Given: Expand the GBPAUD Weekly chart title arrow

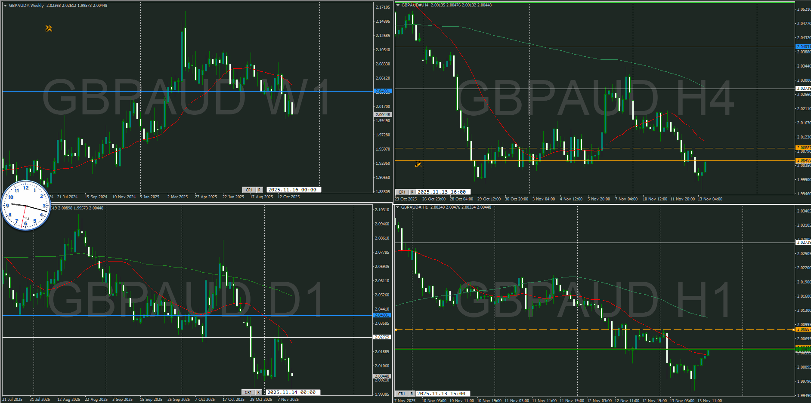Looking at the screenshot, I should pyautogui.click(x=5, y=6).
